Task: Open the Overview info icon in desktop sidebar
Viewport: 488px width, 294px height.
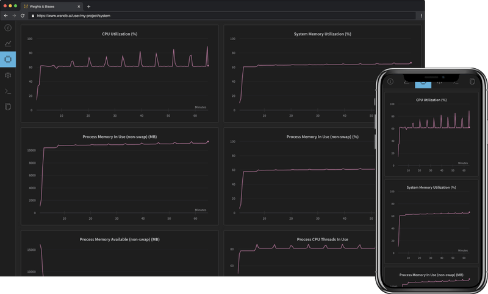Action: [8, 28]
